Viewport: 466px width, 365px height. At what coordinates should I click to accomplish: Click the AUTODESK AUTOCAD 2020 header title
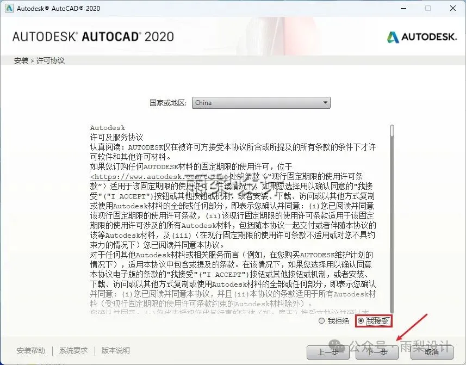[93, 36]
